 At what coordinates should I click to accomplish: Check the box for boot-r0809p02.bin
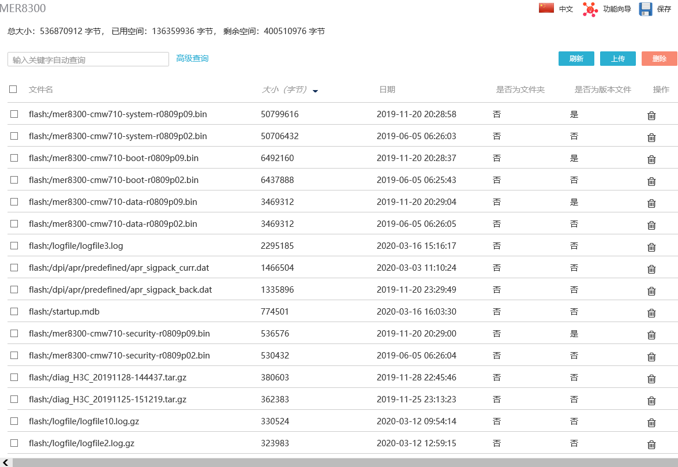pyautogui.click(x=14, y=180)
